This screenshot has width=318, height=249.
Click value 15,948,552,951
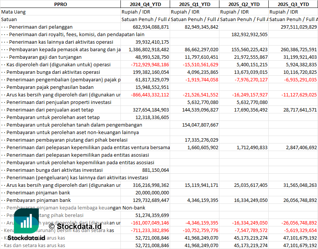point(152,87)
